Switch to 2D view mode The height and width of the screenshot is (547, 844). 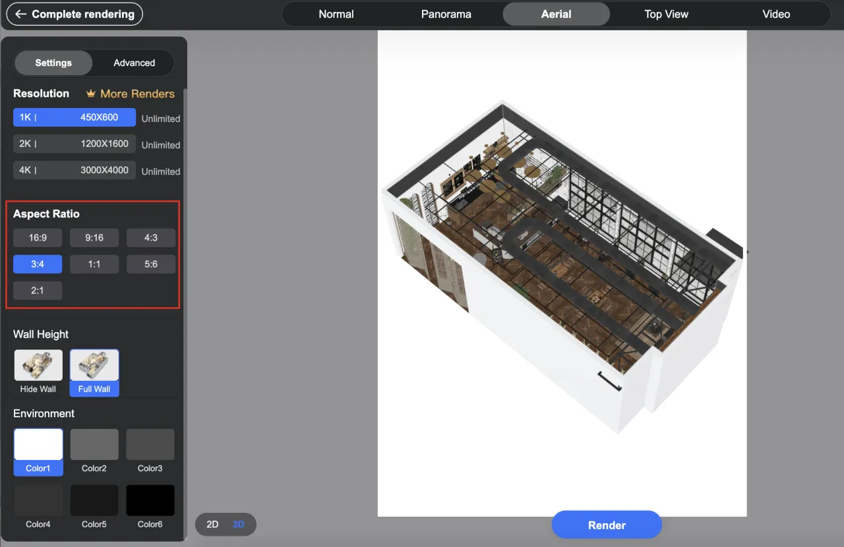[x=212, y=525]
